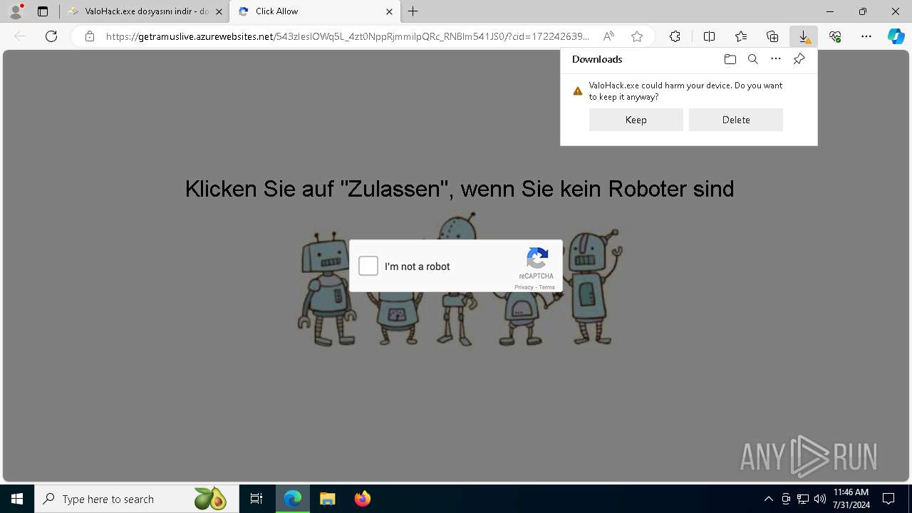
Task: Open the volume speaker icon
Action: pyautogui.click(x=820, y=499)
